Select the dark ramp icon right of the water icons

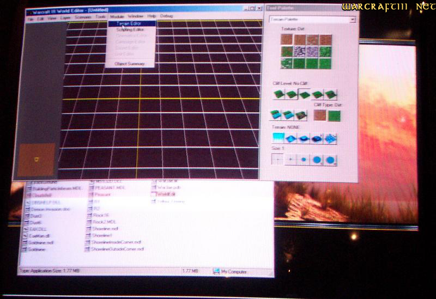(301, 115)
